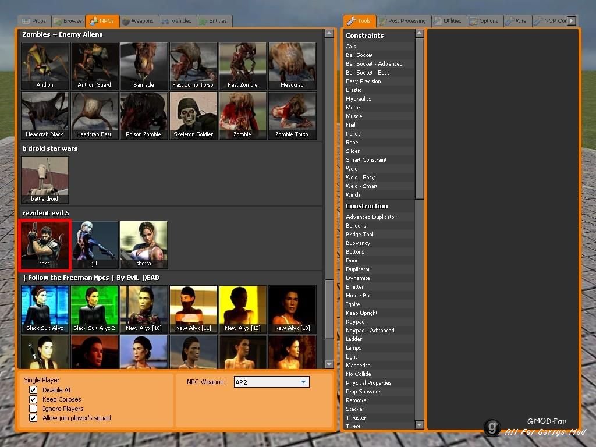Spawn the Antlion NPC
Screen dimensions: 596x447
tap(45, 66)
